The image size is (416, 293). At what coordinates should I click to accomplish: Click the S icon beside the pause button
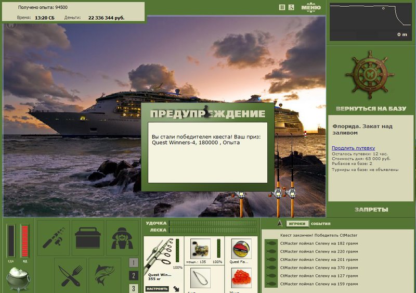[291, 7]
